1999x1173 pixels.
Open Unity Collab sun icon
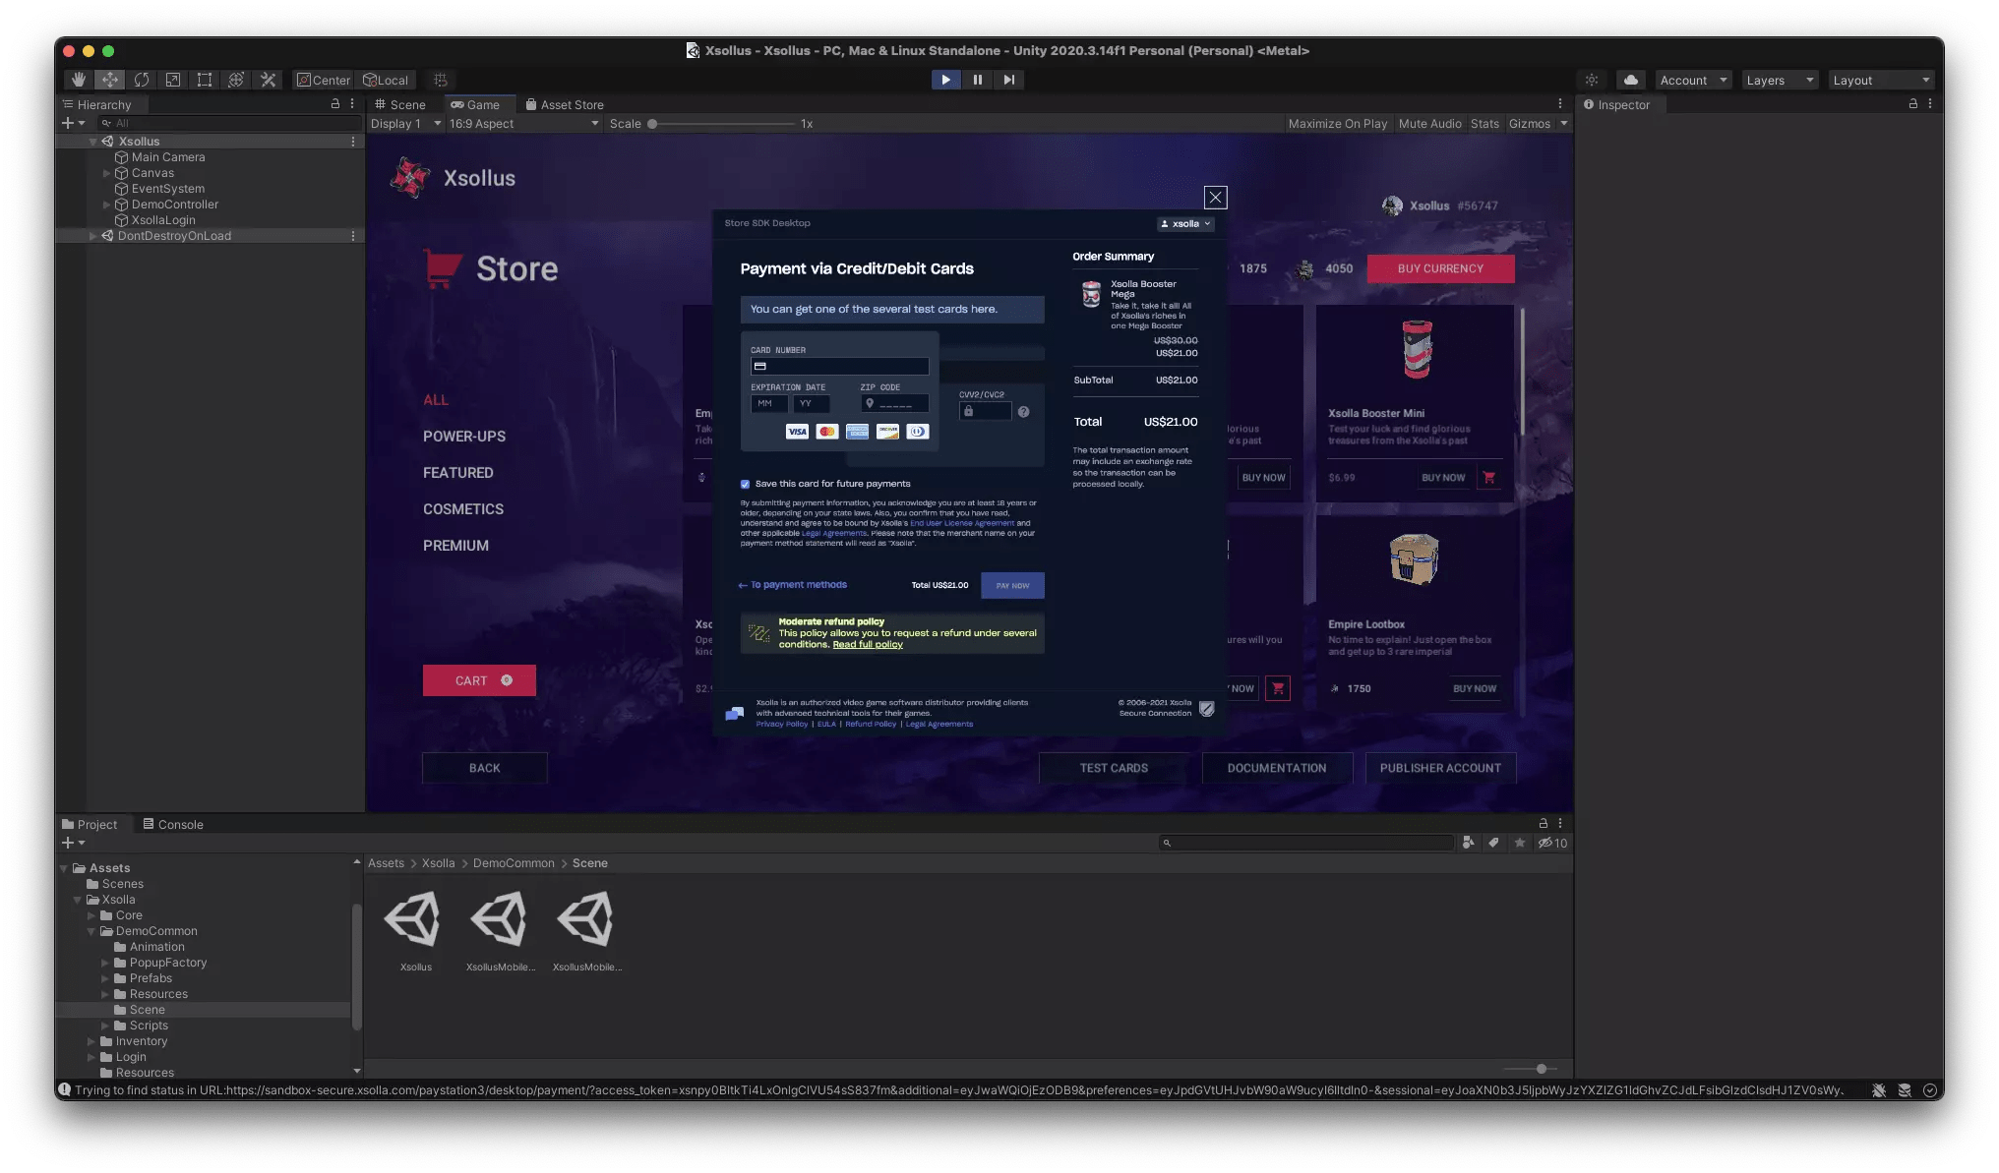click(1592, 80)
